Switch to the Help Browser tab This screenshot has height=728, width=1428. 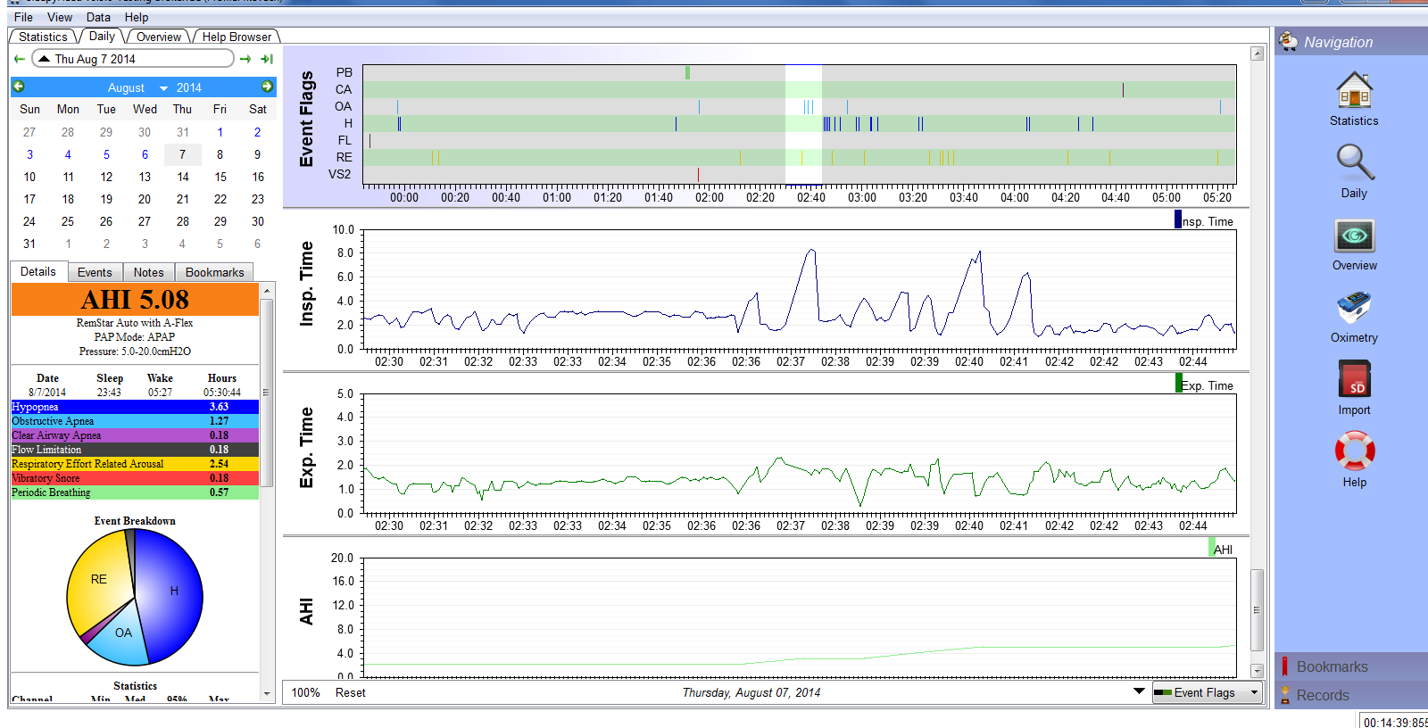click(x=237, y=37)
